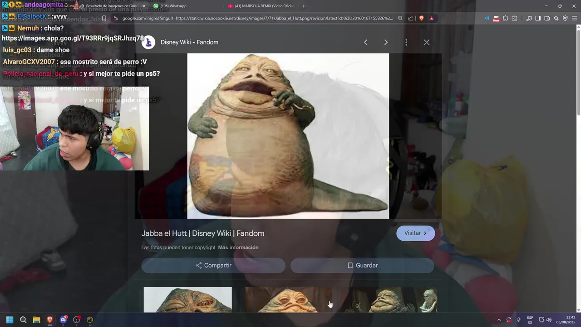This screenshot has height=327, width=581.
Task: Open the volume speaker tray icon
Action: click(x=549, y=320)
